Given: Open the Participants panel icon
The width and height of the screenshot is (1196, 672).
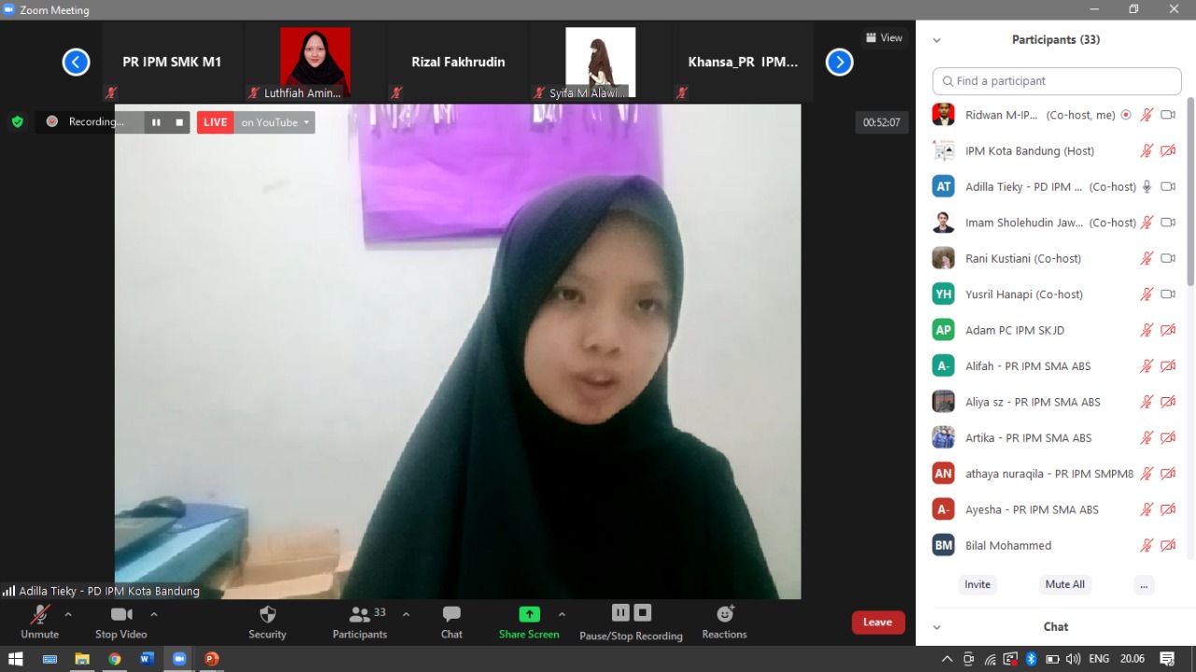Looking at the screenshot, I should 360,614.
